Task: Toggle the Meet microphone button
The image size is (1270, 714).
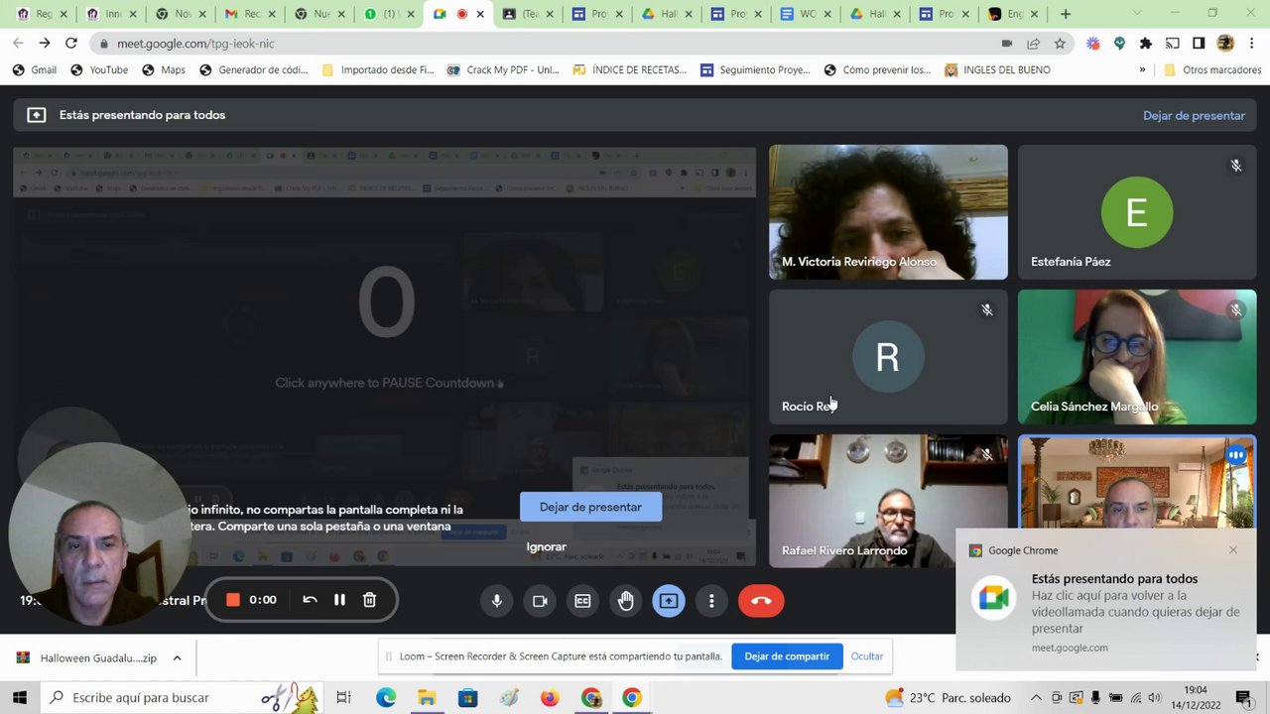Action: 497,601
